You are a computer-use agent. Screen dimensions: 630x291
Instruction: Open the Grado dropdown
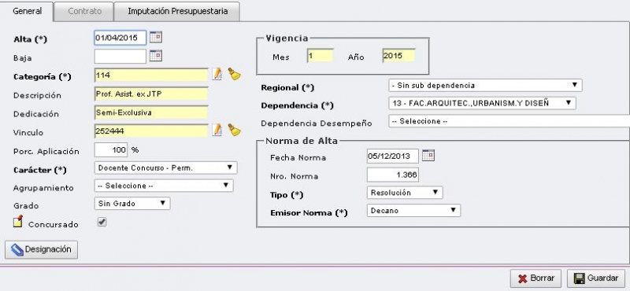[x=132, y=204]
